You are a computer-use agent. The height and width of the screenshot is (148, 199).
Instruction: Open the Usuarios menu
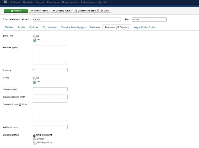28,2
